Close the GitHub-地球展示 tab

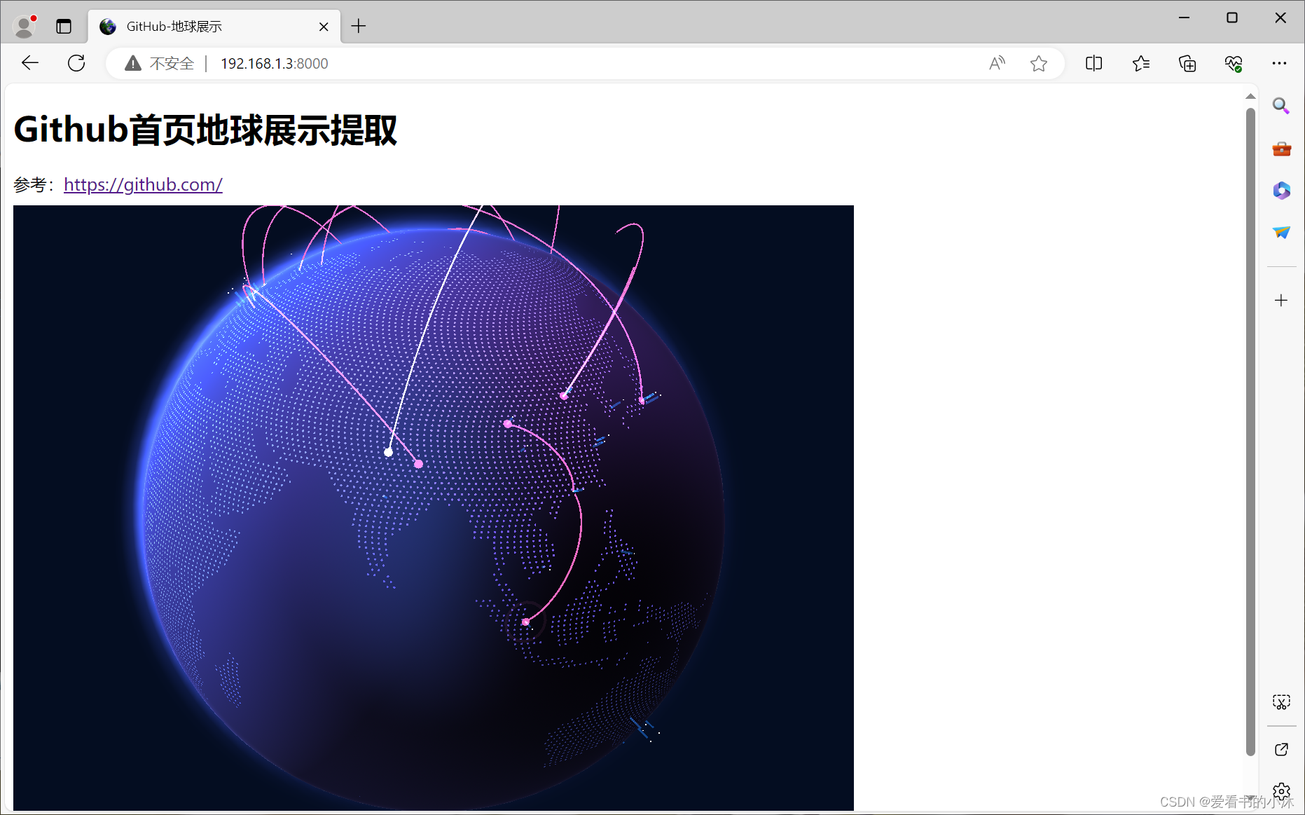[324, 27]
